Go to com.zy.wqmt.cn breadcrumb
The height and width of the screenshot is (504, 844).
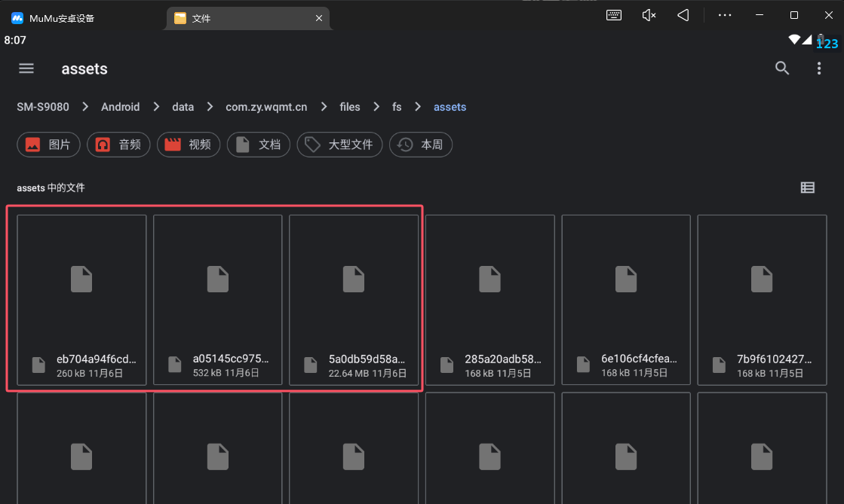[x=266, y=107]
